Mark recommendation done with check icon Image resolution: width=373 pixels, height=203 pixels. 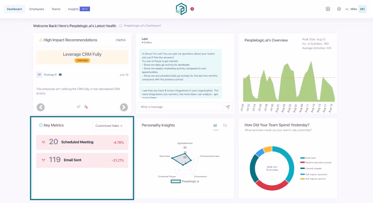79,107
